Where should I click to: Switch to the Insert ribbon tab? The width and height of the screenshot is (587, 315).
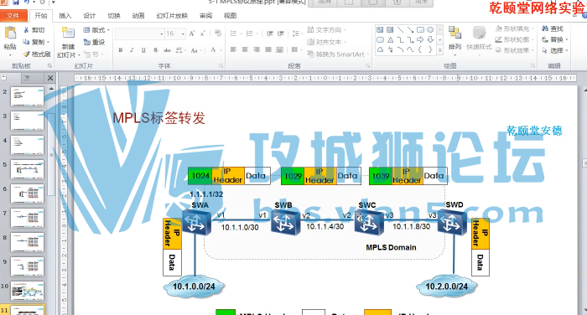(x=65, y=16)
